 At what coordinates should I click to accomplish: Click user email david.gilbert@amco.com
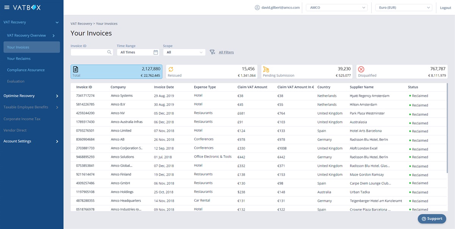pyautogui.click(x=281, y=8)
